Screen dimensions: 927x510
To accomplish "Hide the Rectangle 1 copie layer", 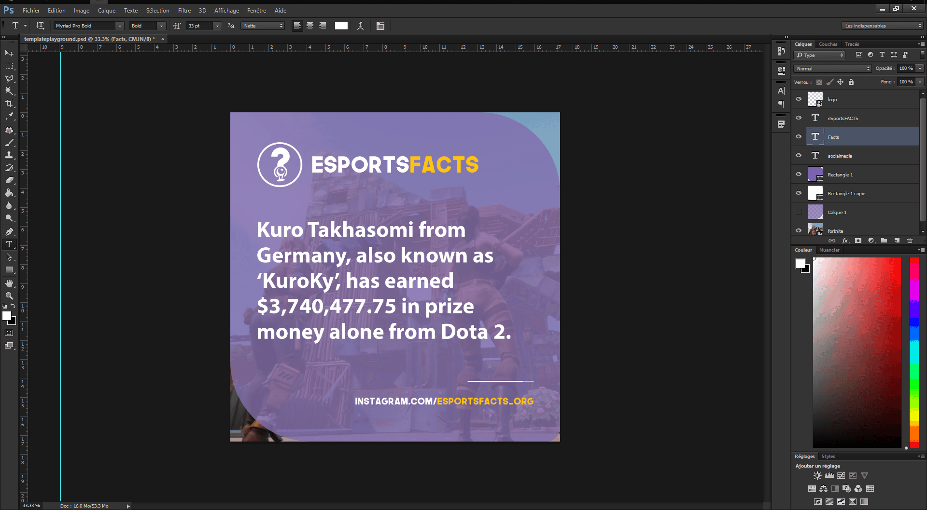I will [x=799, y=193].
